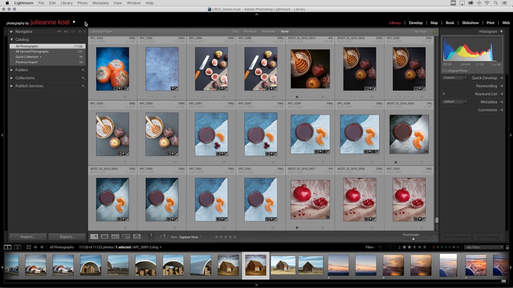Viewport: 513px width, 288px height.
Task: Expand the Navigator panel
Action: tap(12, 32)
